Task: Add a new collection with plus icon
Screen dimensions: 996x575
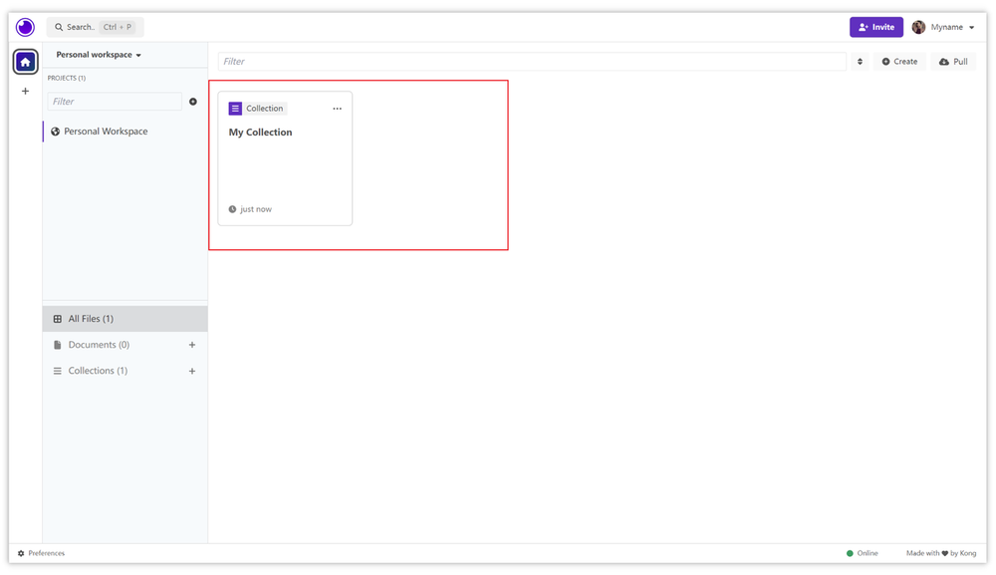Action: coord(192,371)
